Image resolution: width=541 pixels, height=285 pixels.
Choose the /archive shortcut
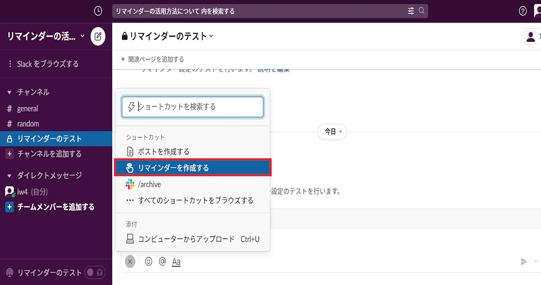[149, 184]
